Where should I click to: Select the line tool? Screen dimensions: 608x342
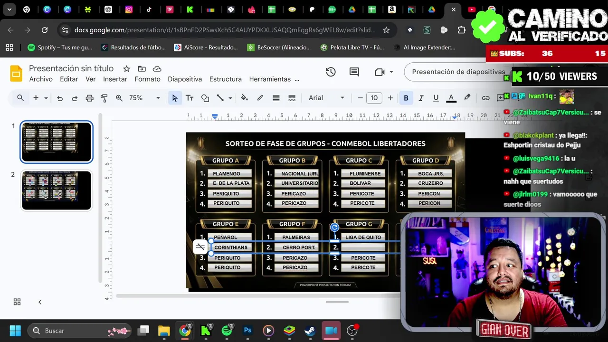click(x=220, y=98)
